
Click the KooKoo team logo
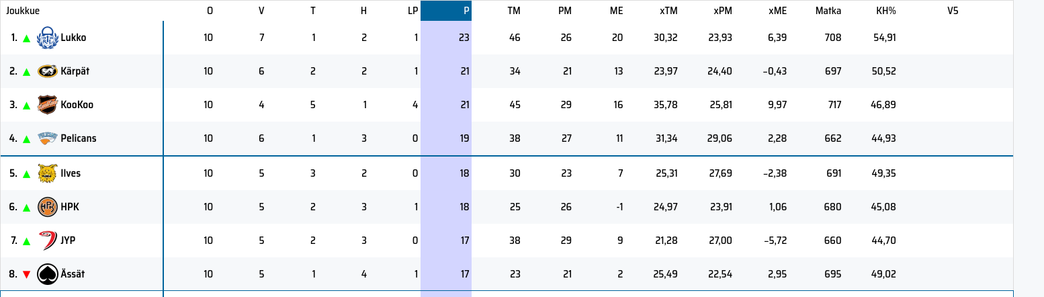pyautogui.click(x=47, y=105)
